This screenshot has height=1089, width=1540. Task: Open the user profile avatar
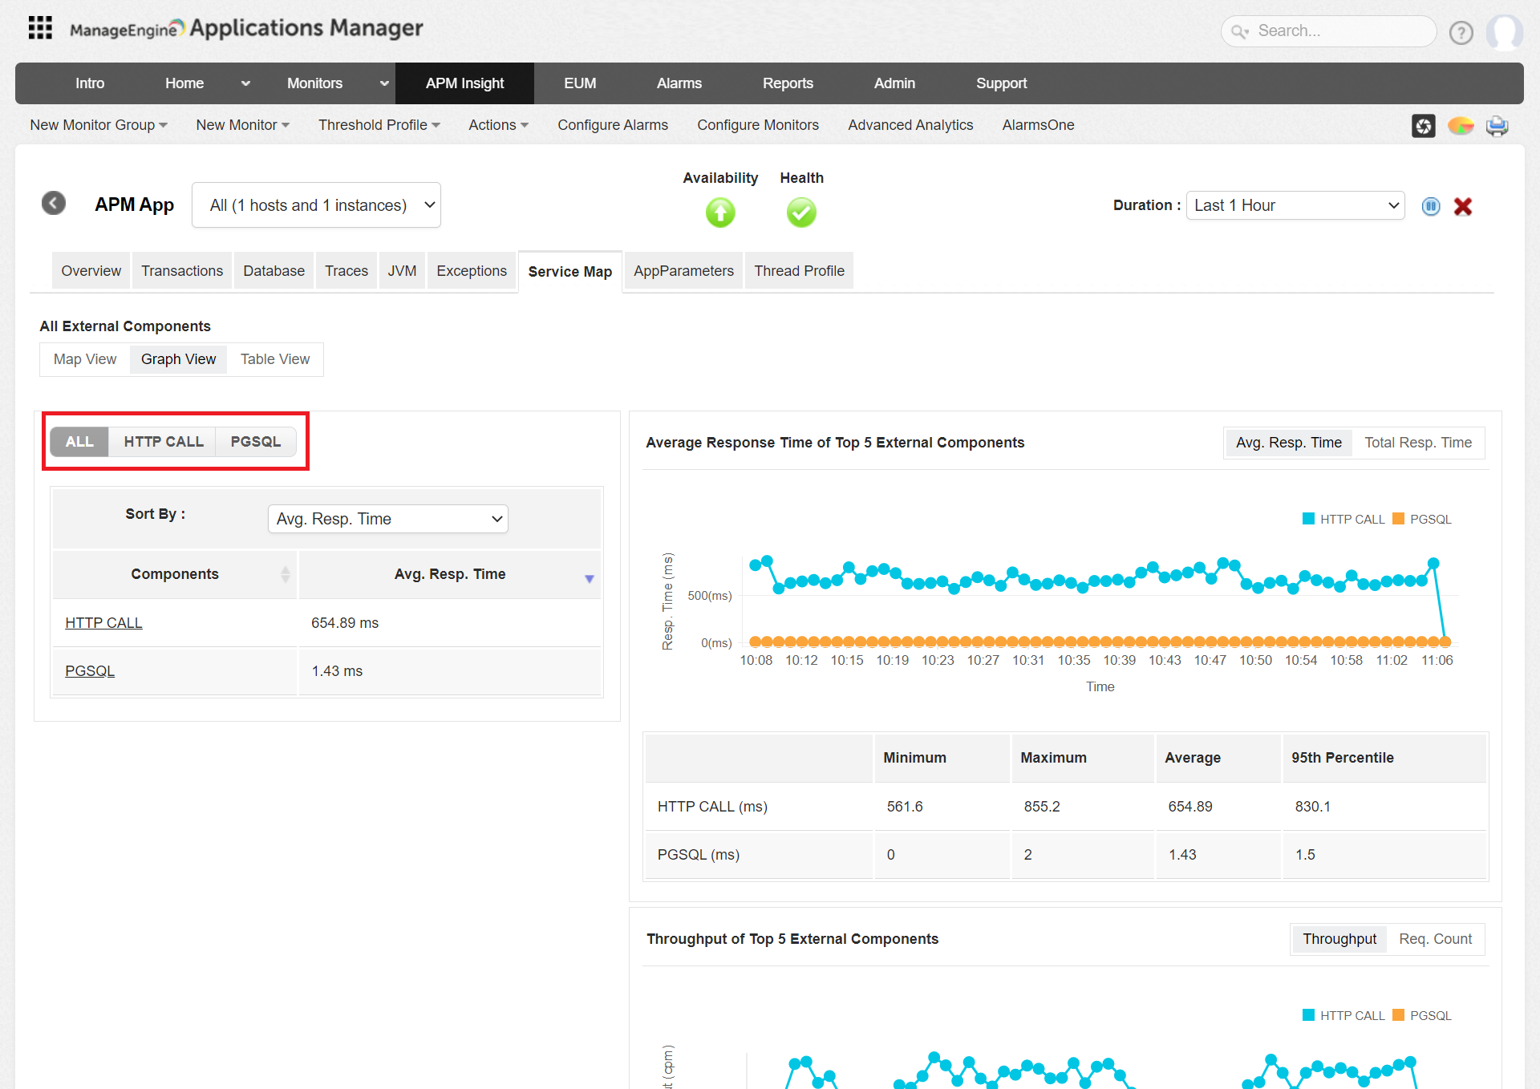pos(1503,32)
